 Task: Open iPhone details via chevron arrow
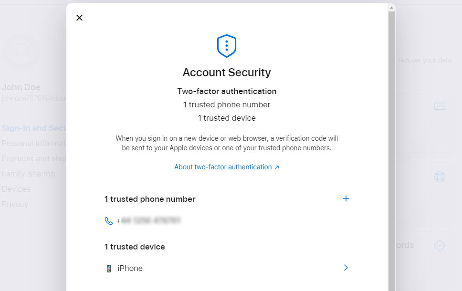coord(346,268)
